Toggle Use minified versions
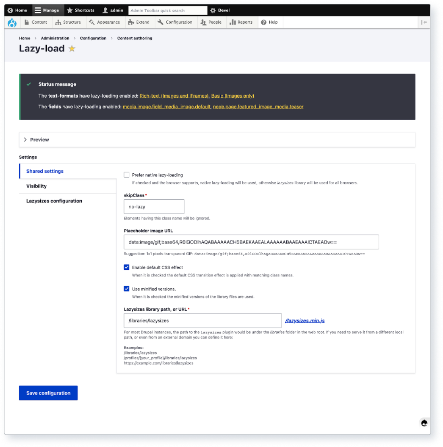This screenshot has height=447, width=443. tap(126, 289)
